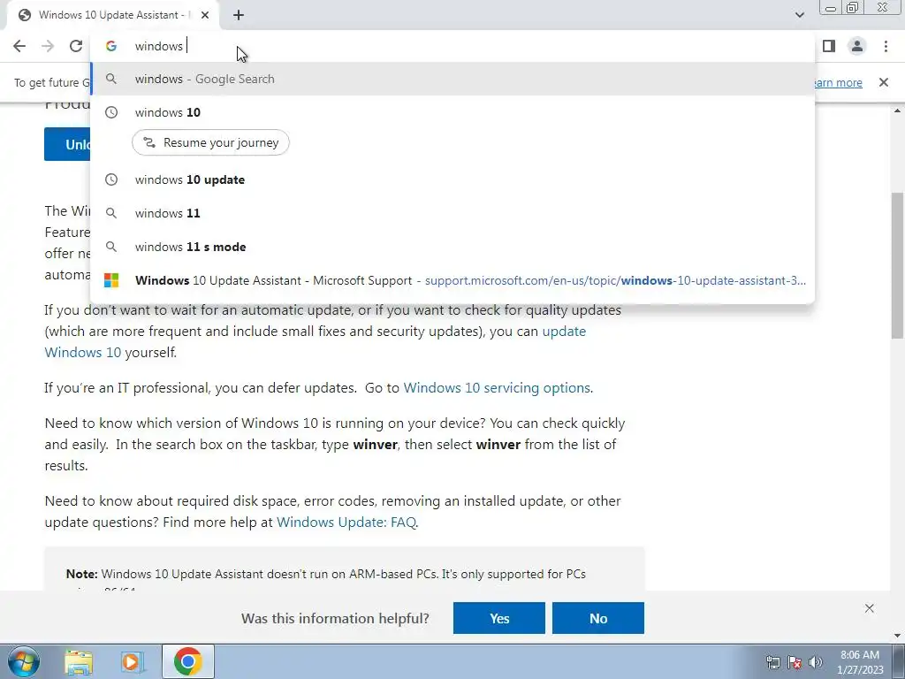Open Windows Explorer from the taskbar
The width and height of the screenshot is (905, 679).
point(79,661)
